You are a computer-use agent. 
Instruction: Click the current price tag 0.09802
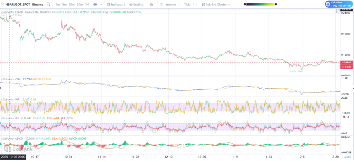346,62
